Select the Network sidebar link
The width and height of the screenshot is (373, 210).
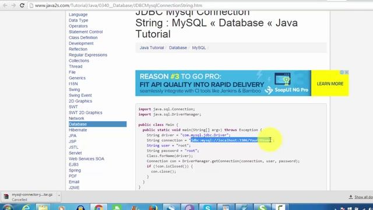76,118
